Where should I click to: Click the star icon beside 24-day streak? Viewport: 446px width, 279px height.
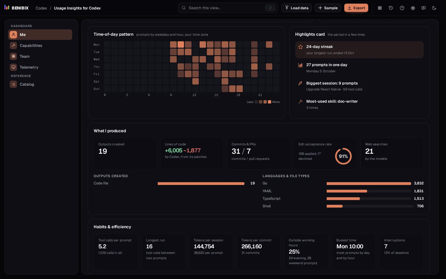pyautogui.click(x=300, y=47)
